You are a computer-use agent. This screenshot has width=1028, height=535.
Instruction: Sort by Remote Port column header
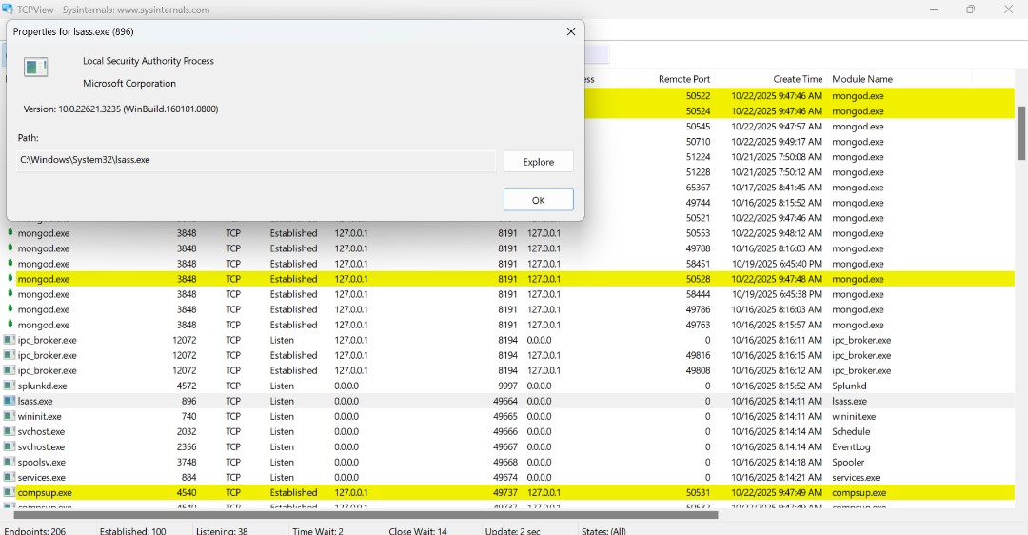[683, 79]
